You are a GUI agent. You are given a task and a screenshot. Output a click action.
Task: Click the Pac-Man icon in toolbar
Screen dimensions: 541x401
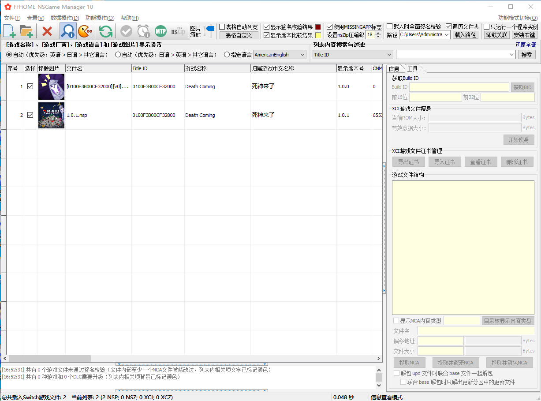(85, 31)
